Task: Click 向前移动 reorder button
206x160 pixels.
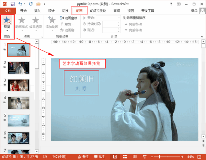Action: [x=133, y=24]
